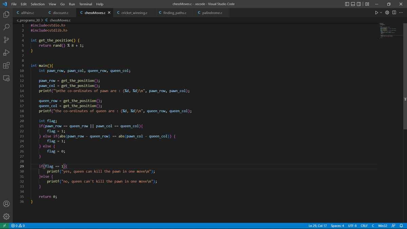Click 'int get_the_position() {' function header

pyautogui.click(x=55, y=40)
